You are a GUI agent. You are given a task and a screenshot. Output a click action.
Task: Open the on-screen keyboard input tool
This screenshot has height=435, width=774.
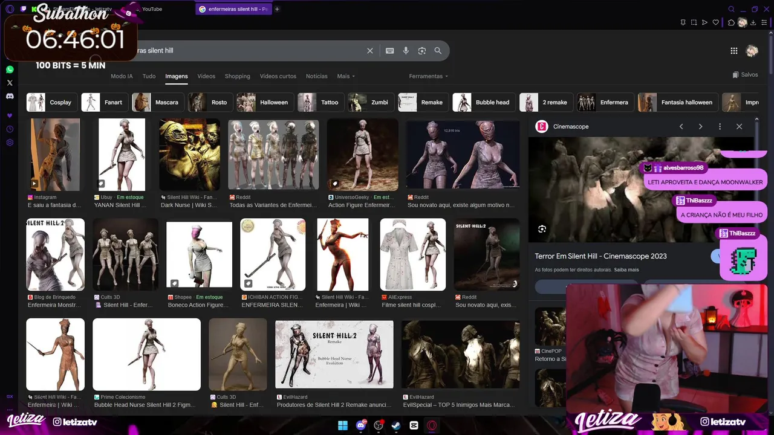click(x=390, y=51)
